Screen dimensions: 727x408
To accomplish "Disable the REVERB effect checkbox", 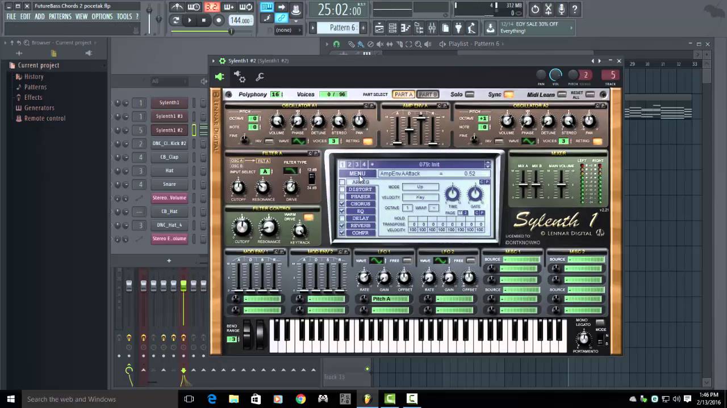I will click(x=342, y=226).
